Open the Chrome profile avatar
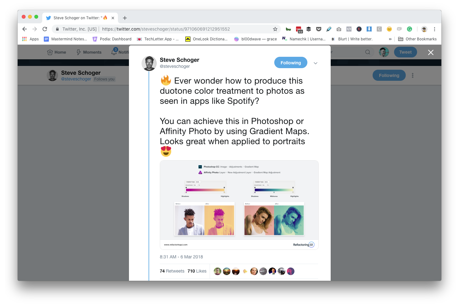 tap(424, 29)
